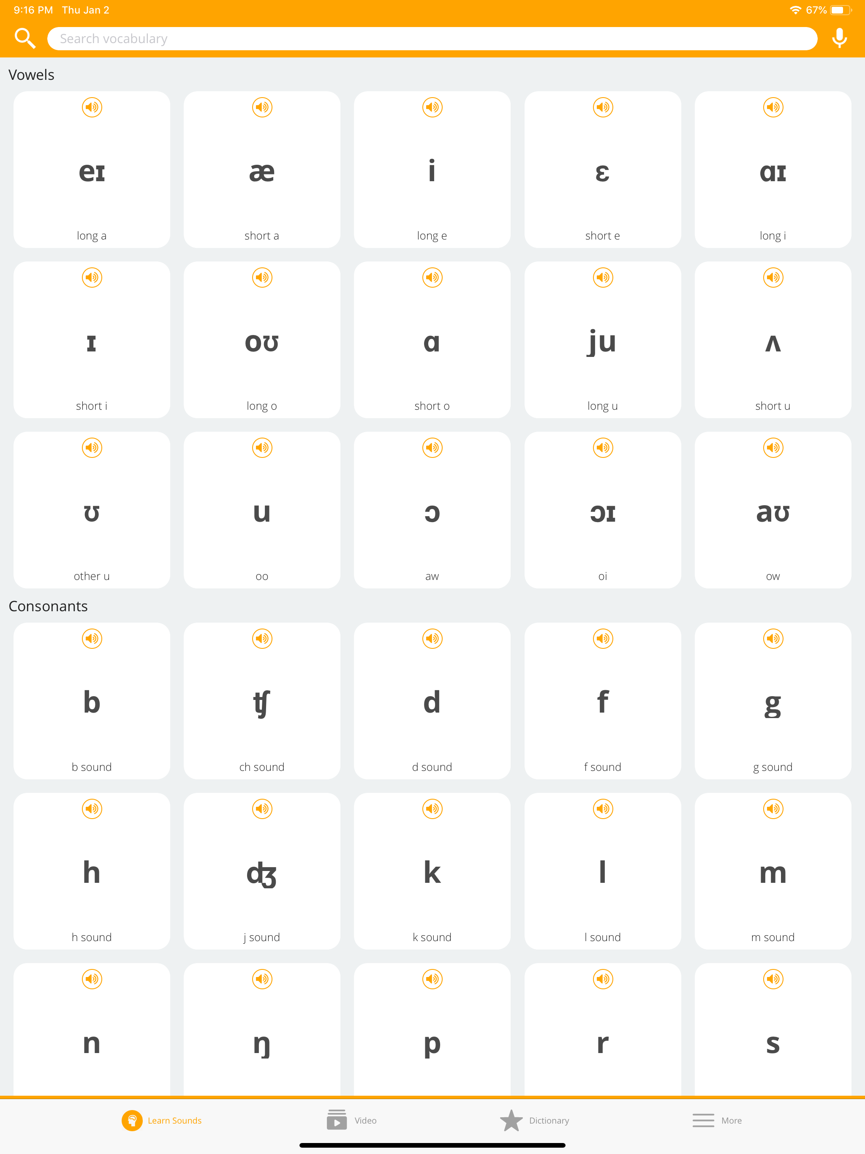Play the short e sound for ɛ
865x1154 pixels.
coord(603,107)
